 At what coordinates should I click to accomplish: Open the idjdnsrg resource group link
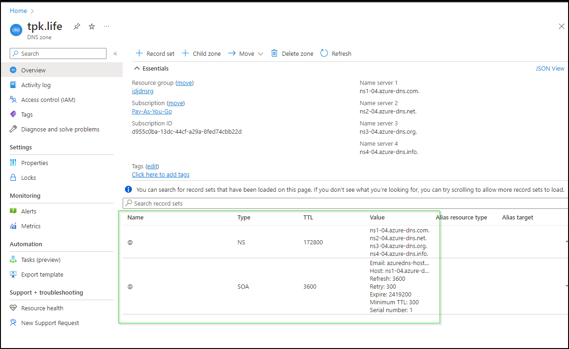coord(142,91)
